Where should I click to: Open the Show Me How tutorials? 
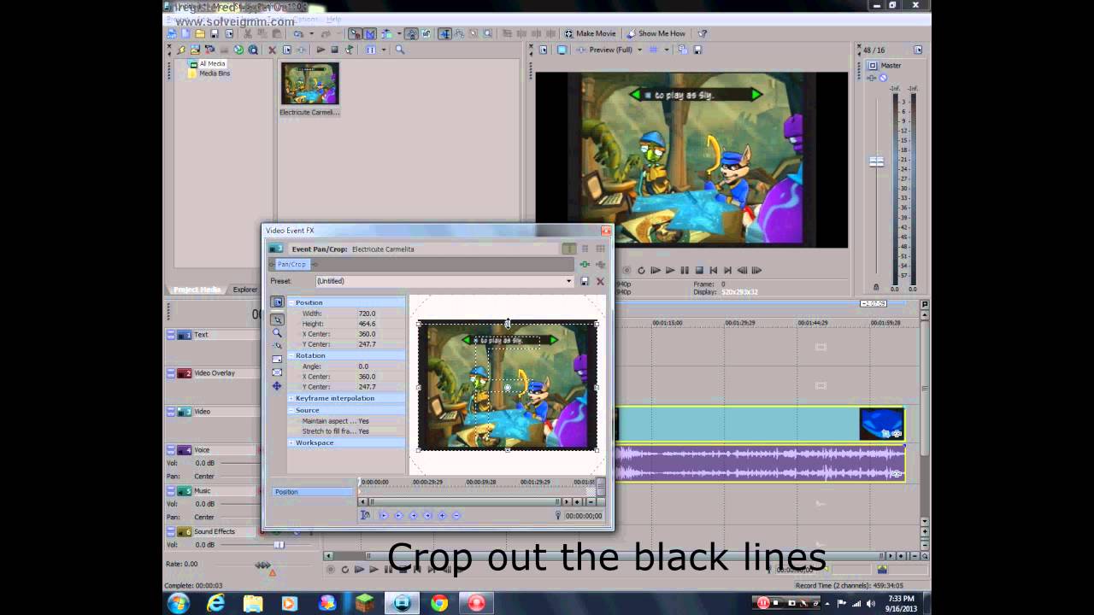coord(656,34)
